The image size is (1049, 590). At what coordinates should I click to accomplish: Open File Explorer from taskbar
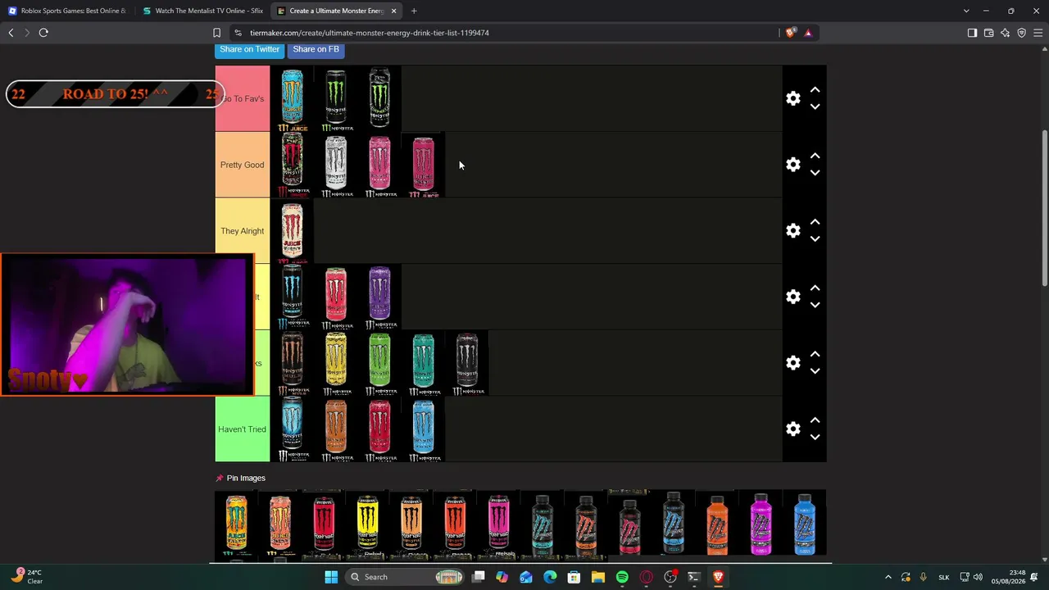point(597,577)
